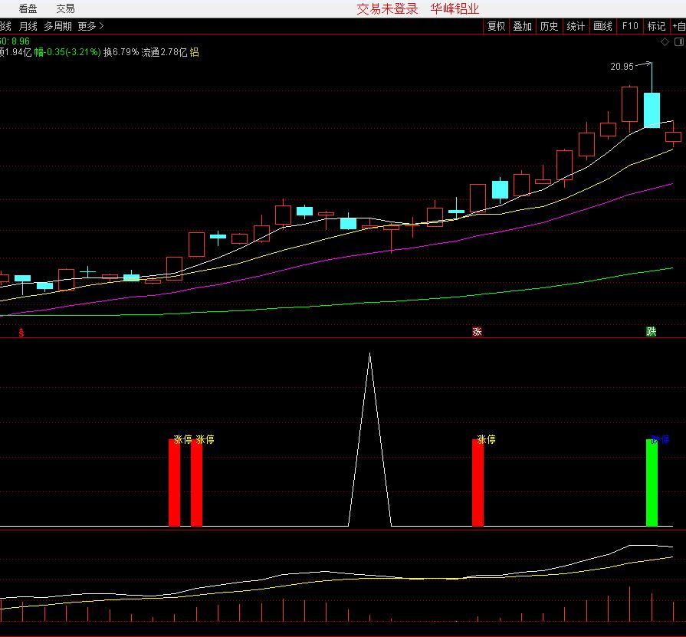This screenshot has height=637, width=686.
Task: Click the +自 add to watchlist button
Action: click(x=678, y=26)
